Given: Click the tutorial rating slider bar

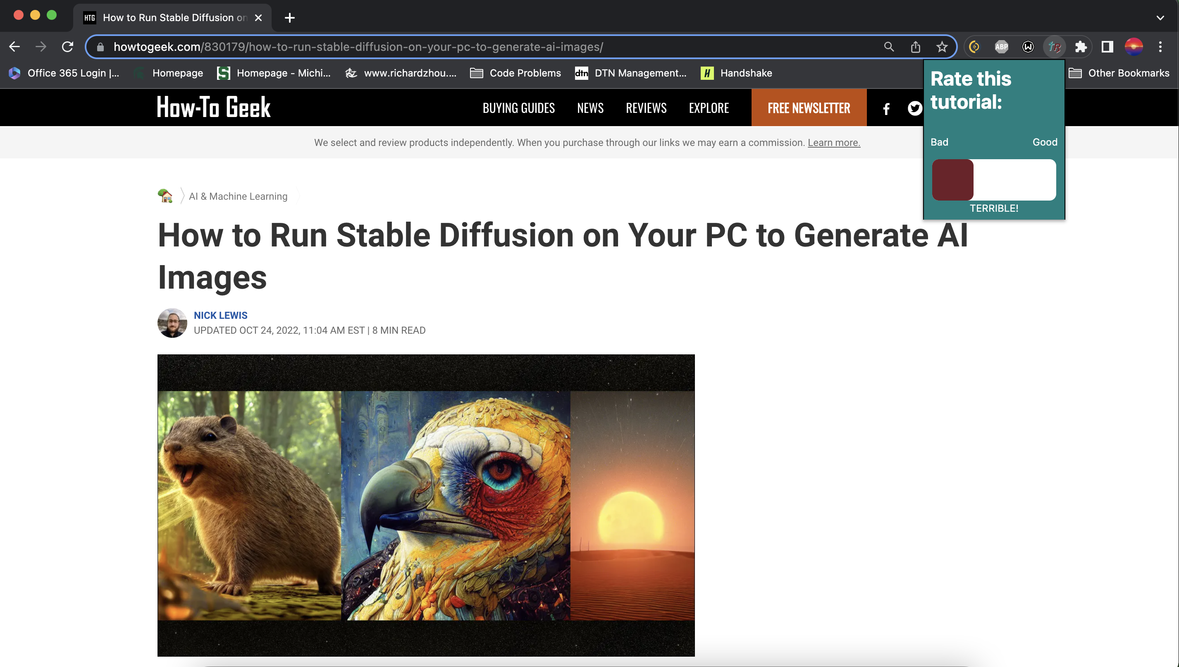Looking at the screenshot, I should pos(993,179).
